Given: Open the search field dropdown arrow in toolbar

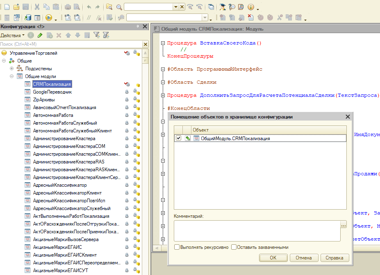Looking at the screenshot, I should (175, 7).
